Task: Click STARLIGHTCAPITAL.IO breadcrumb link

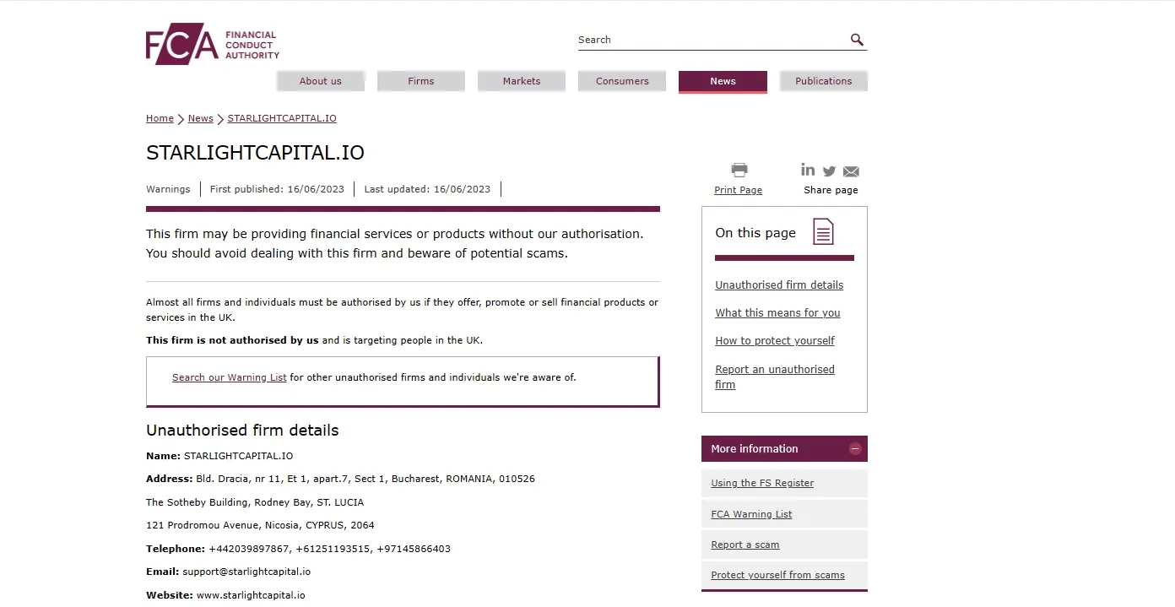Action: coord(282,118)
